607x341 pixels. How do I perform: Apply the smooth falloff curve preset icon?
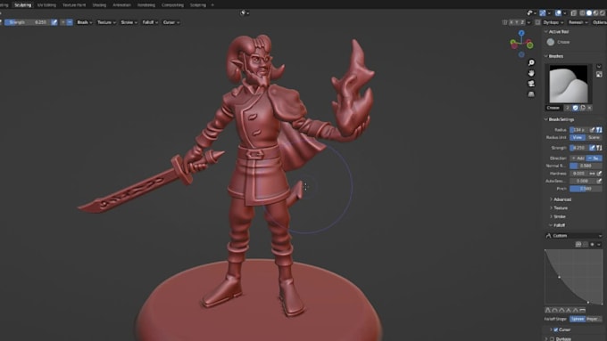pyautogui.click(x=548, y=310)
